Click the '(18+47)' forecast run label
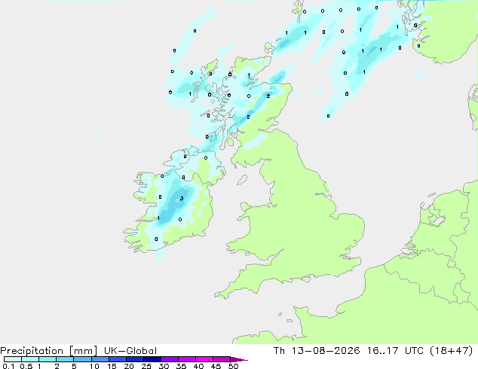 [452, 351]
